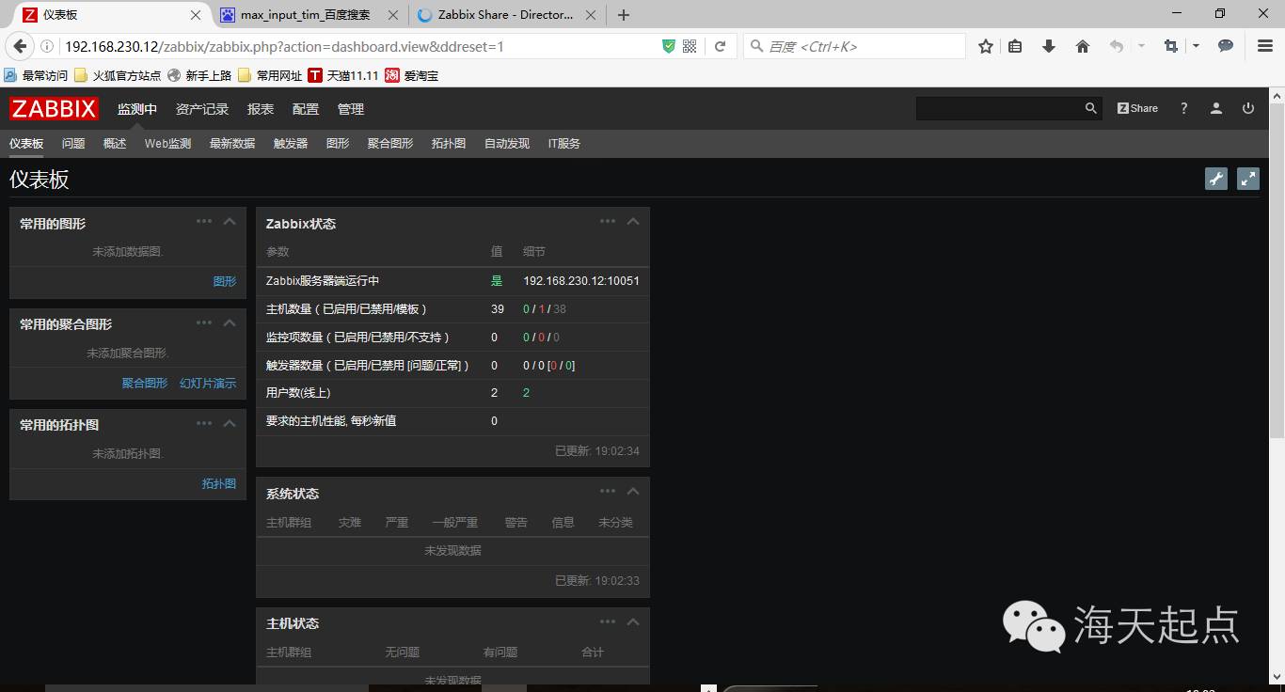Open the IT服务 submenu page
The image size is (1285, 692).
pyautogui.click(x=564, y=144)
